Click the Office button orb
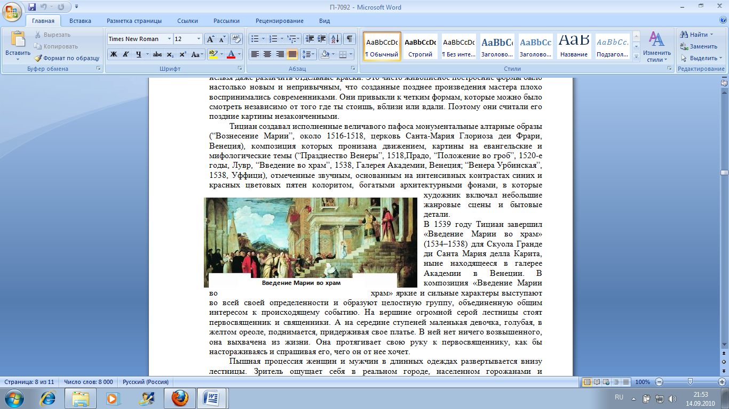Image resolution: width=729 pixels, height=409 pixels. [12, 11]
